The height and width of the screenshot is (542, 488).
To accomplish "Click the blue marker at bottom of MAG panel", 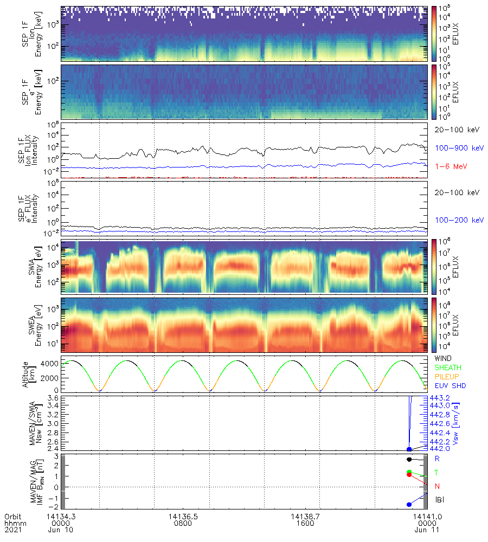I will point(409,505).
